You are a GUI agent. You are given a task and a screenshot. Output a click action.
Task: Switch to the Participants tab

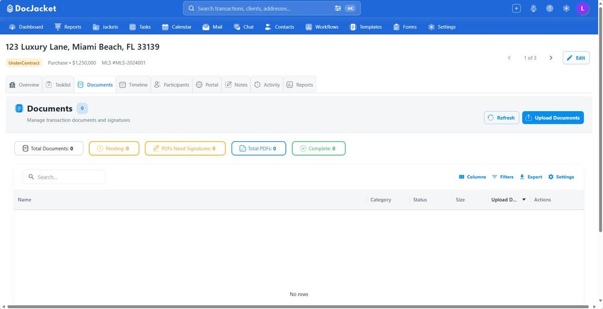click(x=171, y=84)
